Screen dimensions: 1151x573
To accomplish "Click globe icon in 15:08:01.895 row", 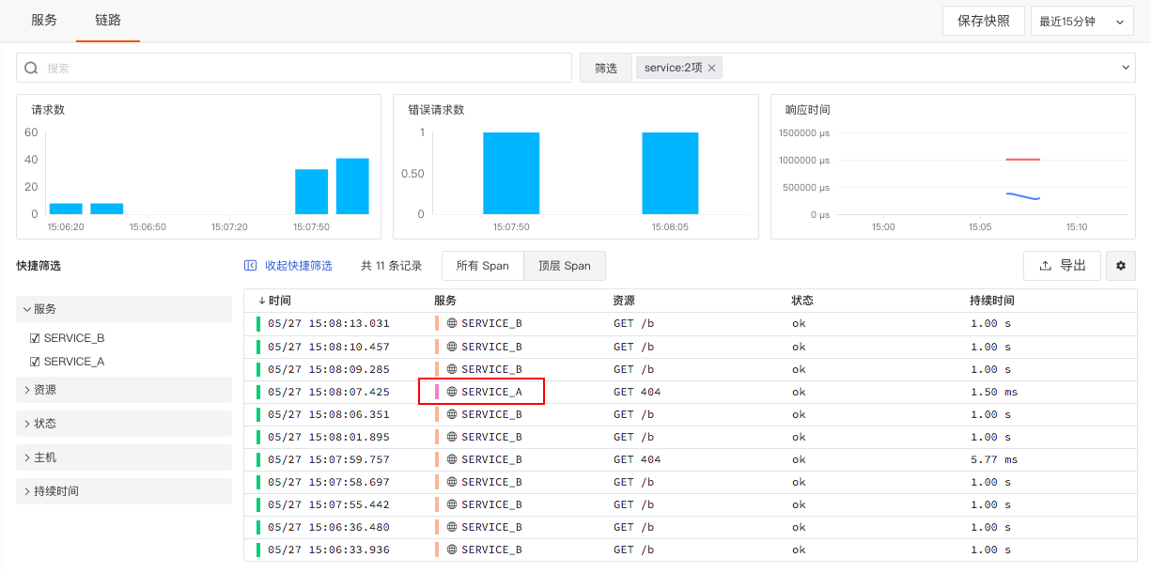I will tap(452, 437).
